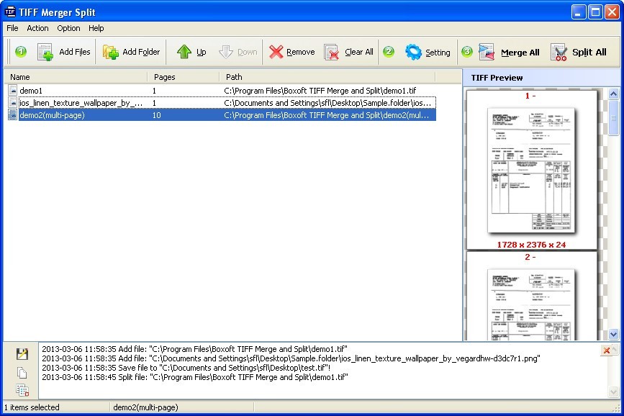Click the Add Files toolbar button

(x=64, y=52)
